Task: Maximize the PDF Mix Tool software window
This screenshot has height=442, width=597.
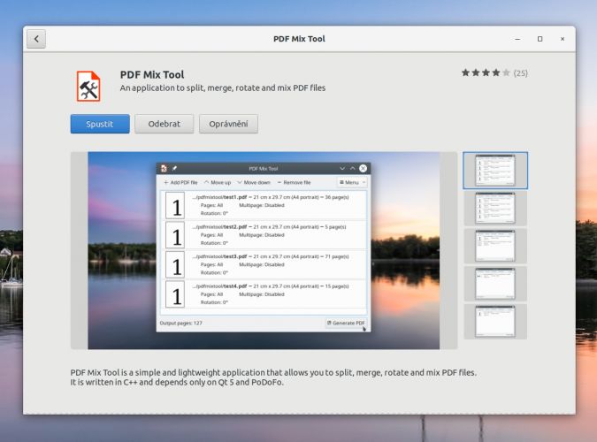Action: (x=540, y=39)
